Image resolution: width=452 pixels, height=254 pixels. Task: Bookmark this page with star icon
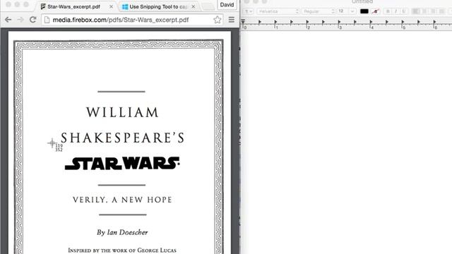pos(217,20)
